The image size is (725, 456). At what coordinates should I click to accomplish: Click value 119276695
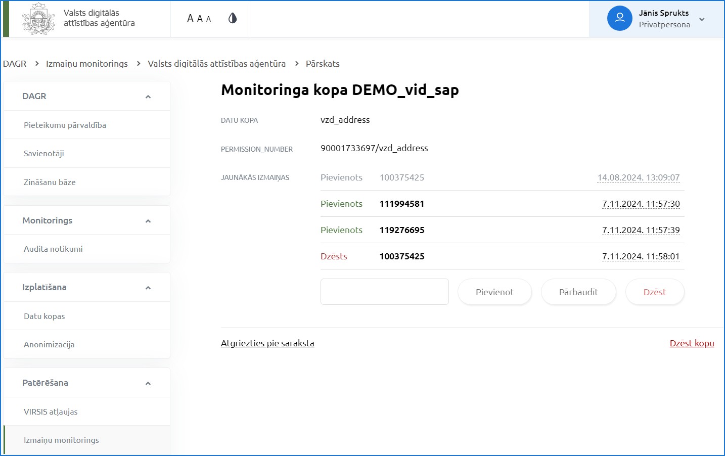click(402, 230)
